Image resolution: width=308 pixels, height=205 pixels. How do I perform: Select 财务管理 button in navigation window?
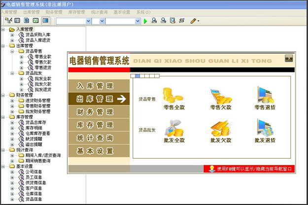[x=99, y=112]
